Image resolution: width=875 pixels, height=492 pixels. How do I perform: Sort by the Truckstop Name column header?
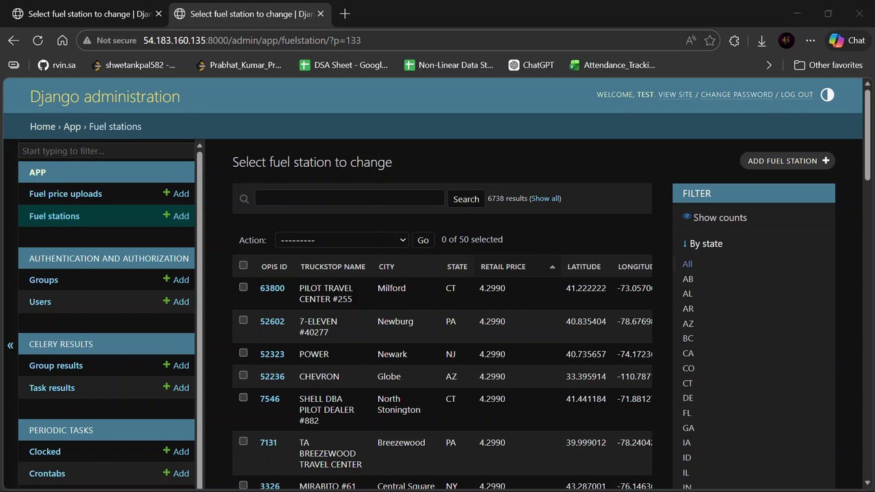[332, 266]
